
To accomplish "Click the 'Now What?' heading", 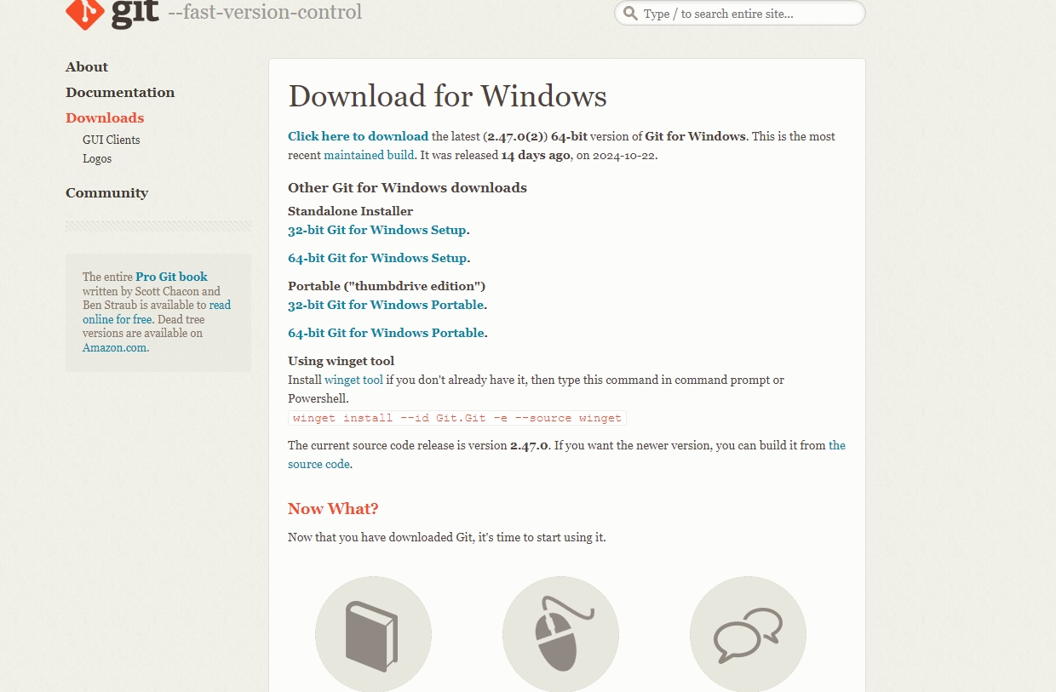I will coord(333,509).
